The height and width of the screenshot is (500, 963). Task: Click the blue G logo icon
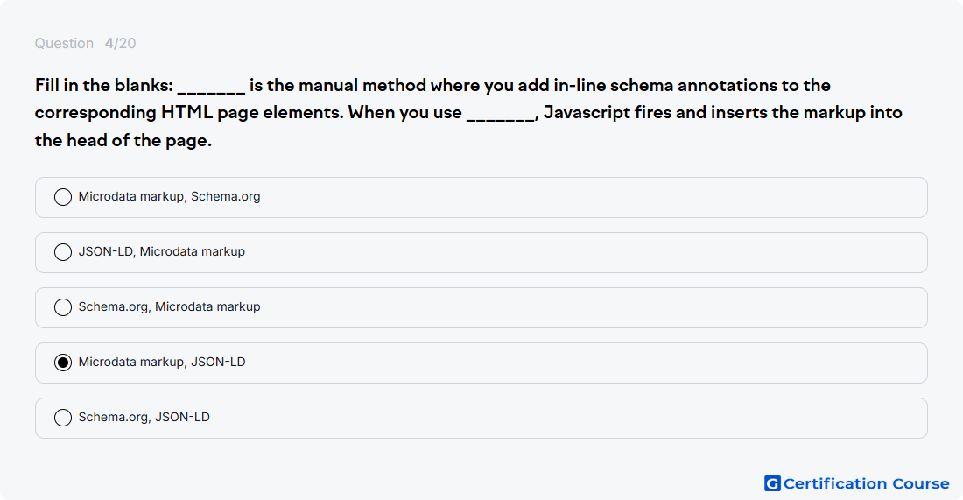click(x=772, y=483)
